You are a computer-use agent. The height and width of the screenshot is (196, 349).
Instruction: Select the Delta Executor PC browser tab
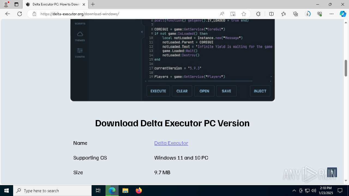point(56,4)
